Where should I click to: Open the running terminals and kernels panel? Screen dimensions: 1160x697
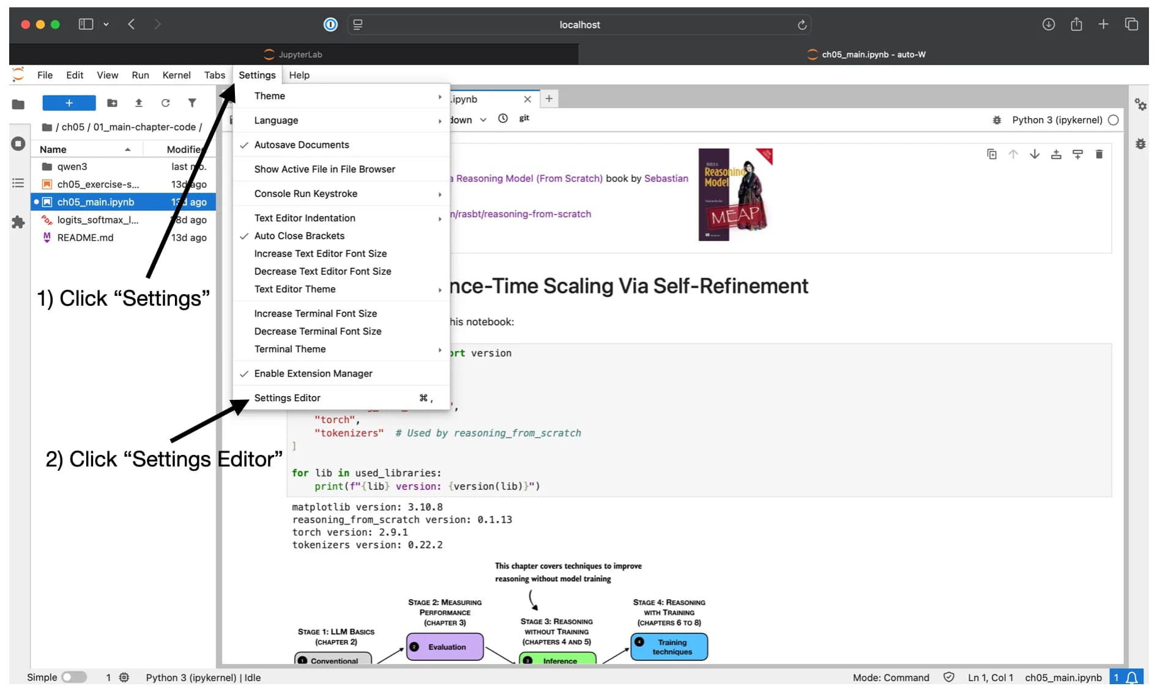[x=18, y=144]
